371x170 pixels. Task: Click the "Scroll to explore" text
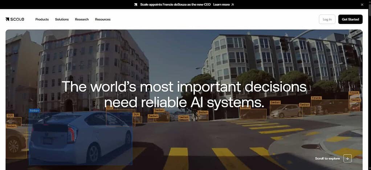(327, 158)
